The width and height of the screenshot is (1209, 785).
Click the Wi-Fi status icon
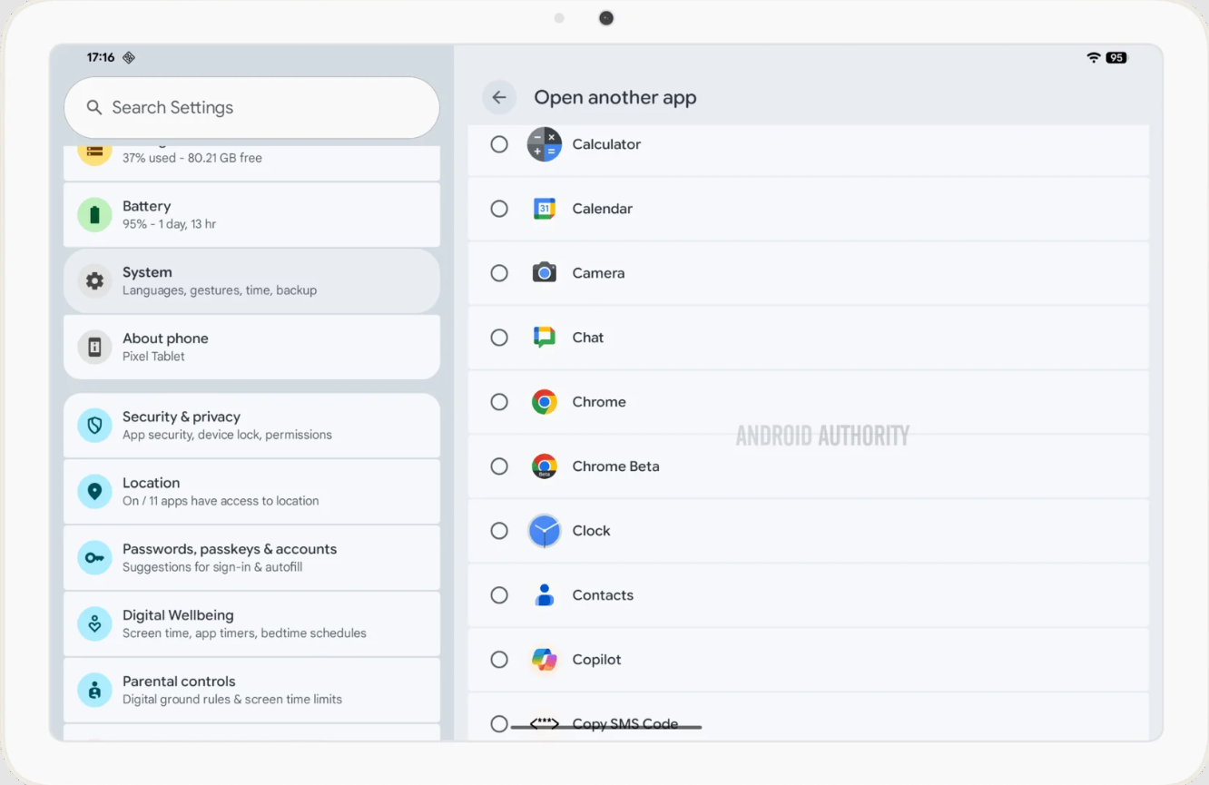(x=1094, y=57)
